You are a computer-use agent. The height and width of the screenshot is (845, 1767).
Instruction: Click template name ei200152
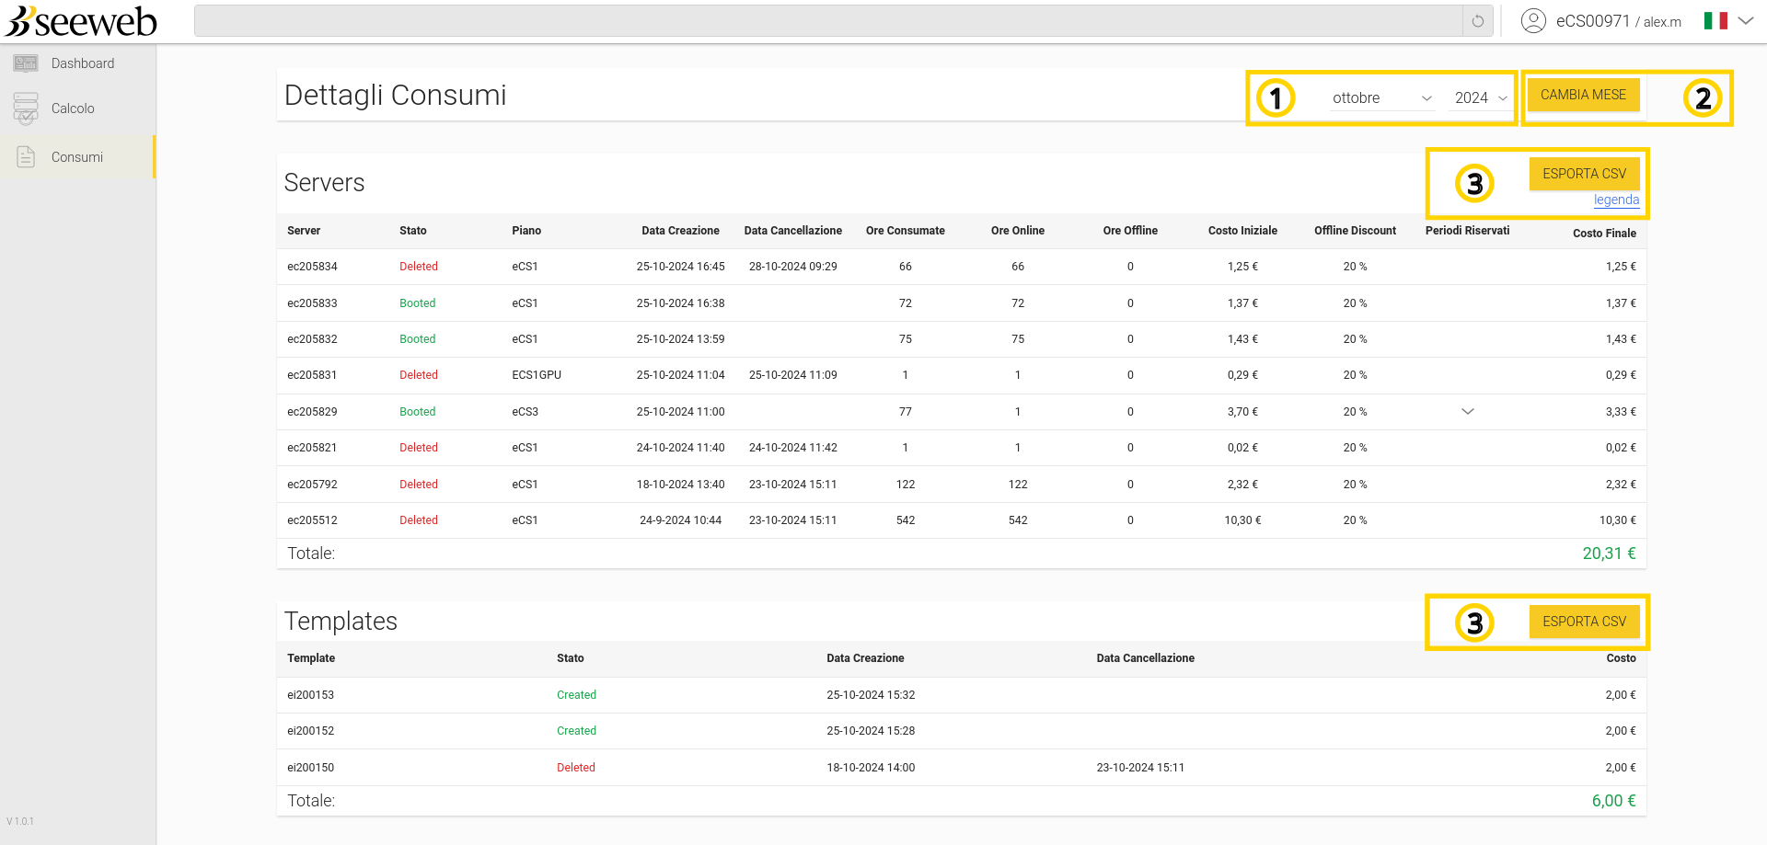(310, 731)
